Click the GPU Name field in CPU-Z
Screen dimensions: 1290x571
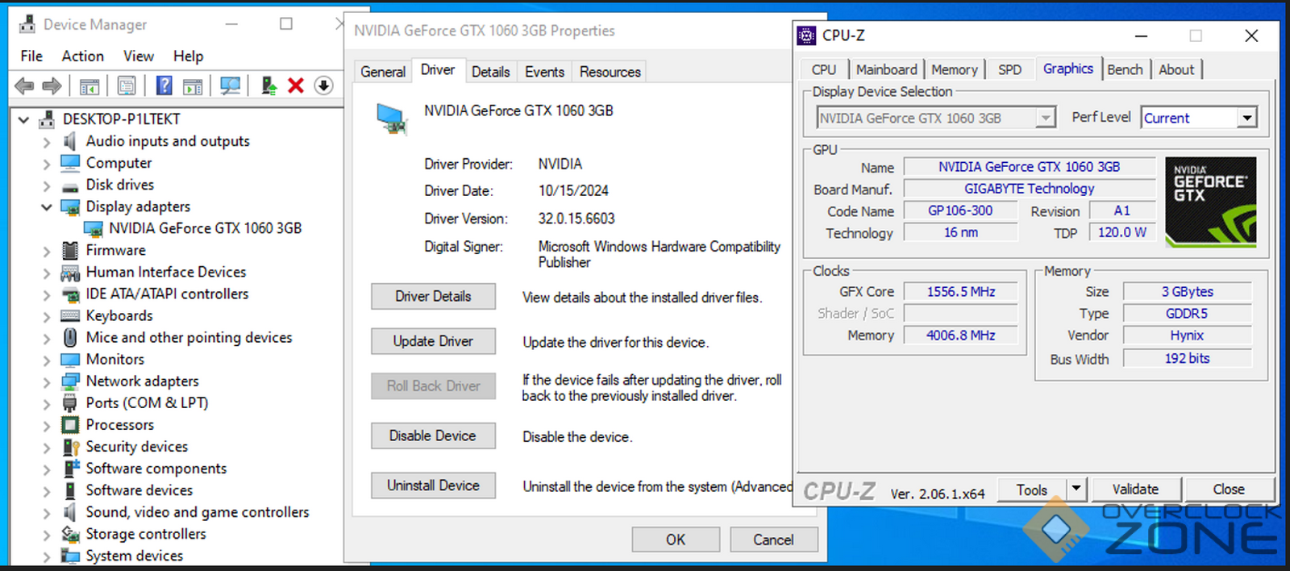click(1029, 167)
